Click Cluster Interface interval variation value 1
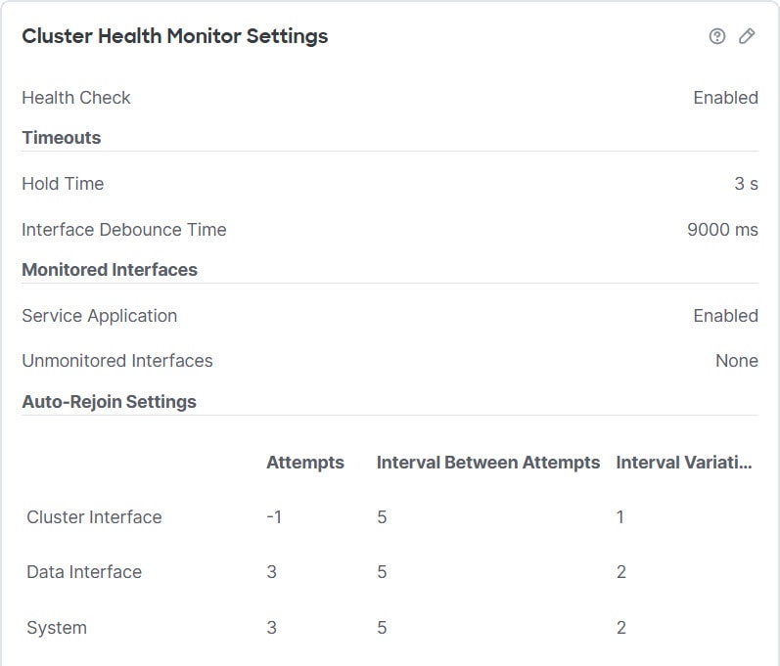Screen dimensions: 780x666 (619, 517)
